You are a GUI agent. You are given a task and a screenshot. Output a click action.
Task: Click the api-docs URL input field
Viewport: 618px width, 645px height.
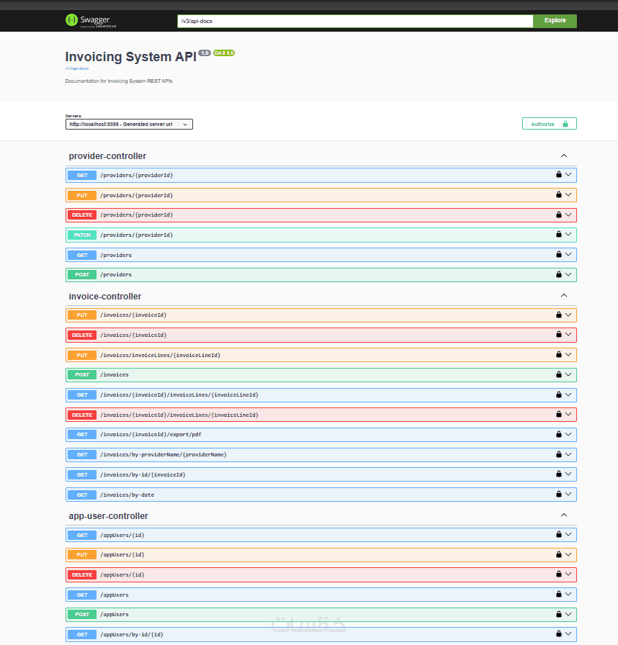tap(355, 21)
